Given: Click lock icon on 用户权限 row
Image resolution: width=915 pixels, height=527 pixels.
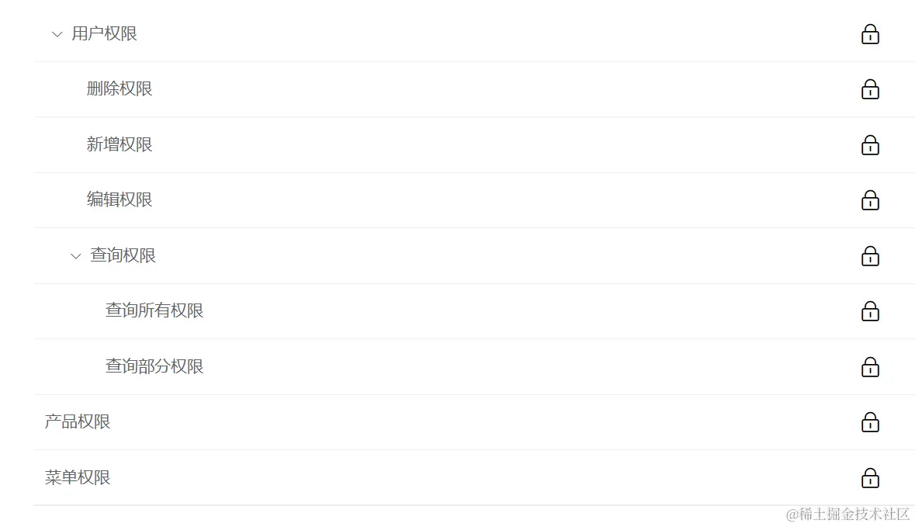Looking at the screenshot, I should pyautogui.click(x=870, y=34).
